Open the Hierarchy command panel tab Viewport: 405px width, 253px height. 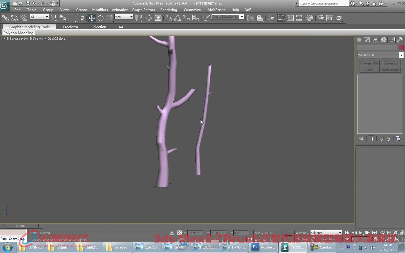tap(375, 40)
